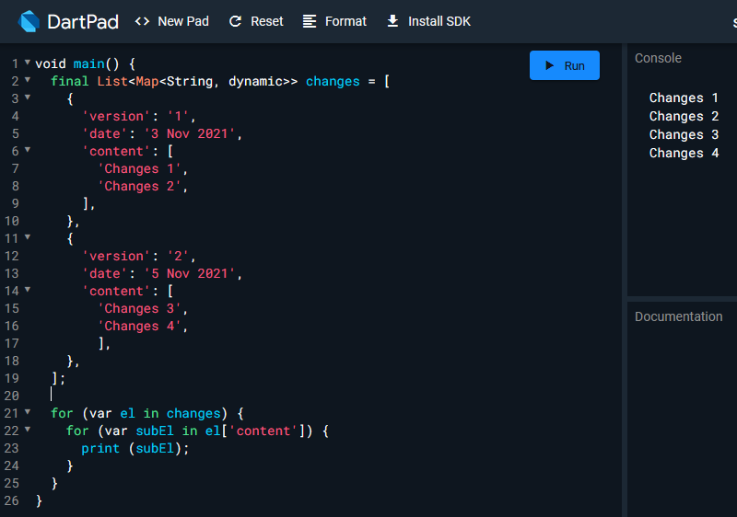This screenshot has width=737, height=517.
Task: Select the Console panel header
Action: (658, 58)
